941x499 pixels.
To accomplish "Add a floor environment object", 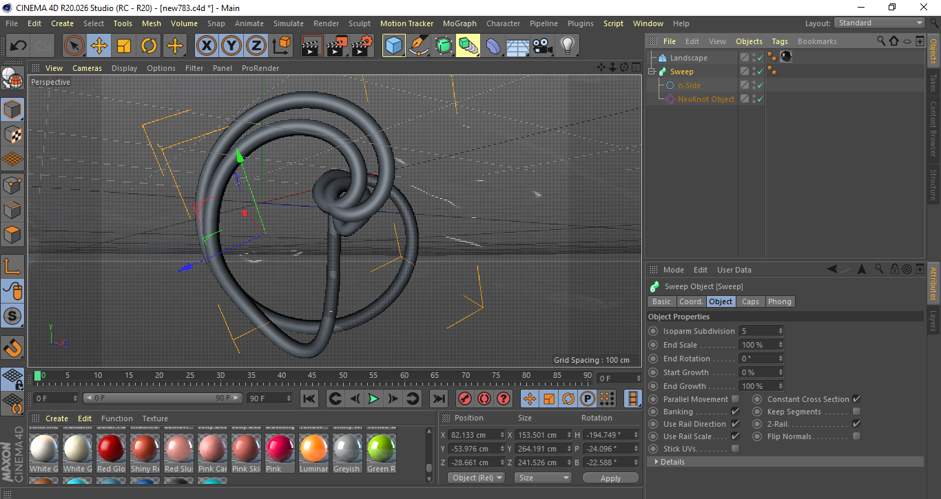I will pyautogui.click(x=518, y=46).
